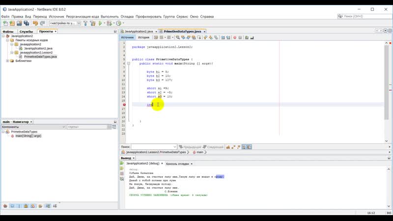393x221 pixels.
Task: Click Previous Bookmark editor icon
Action: click(205, 38)
